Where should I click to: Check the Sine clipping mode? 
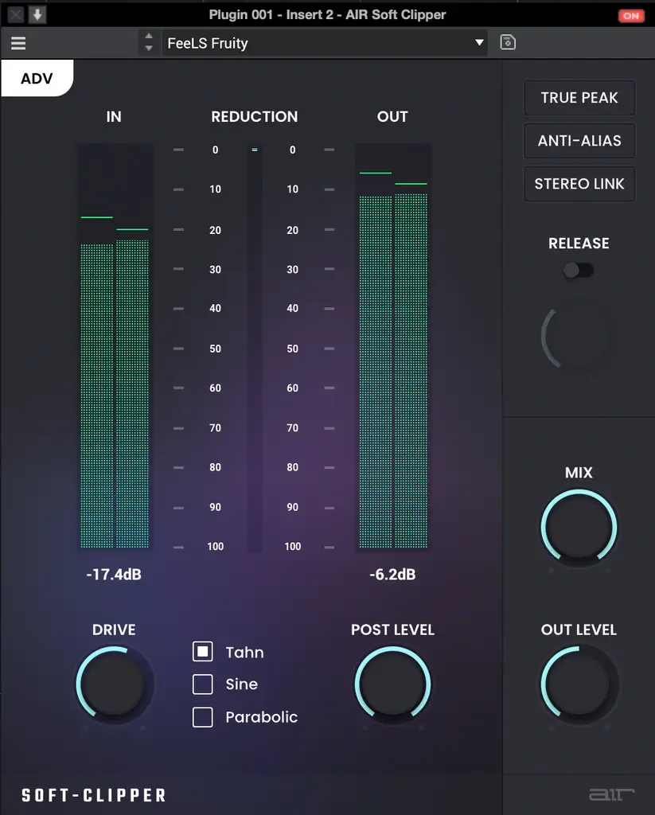203,684
